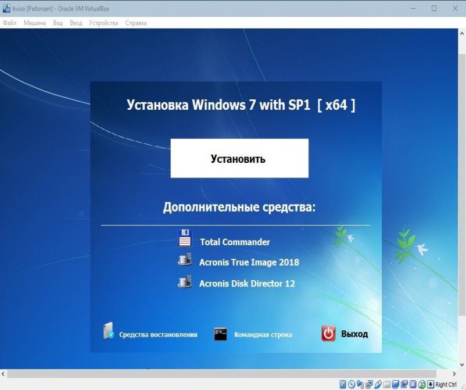This screenshot has height=390, width=466.
Task: Open the Вид menu
Action: click(x=58, y=23)
